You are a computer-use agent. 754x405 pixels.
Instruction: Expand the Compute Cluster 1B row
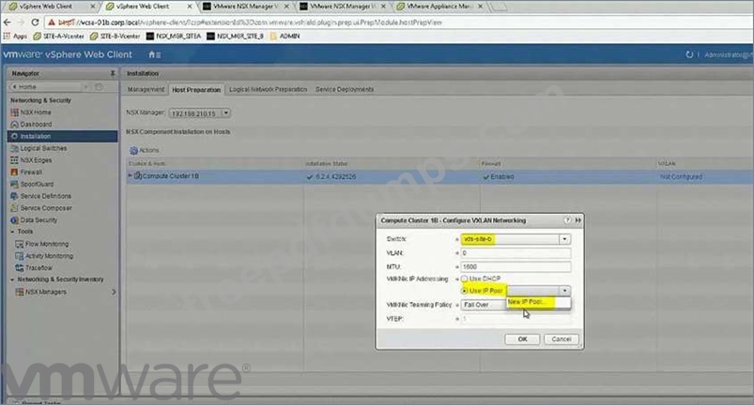(x=130, y=176)
